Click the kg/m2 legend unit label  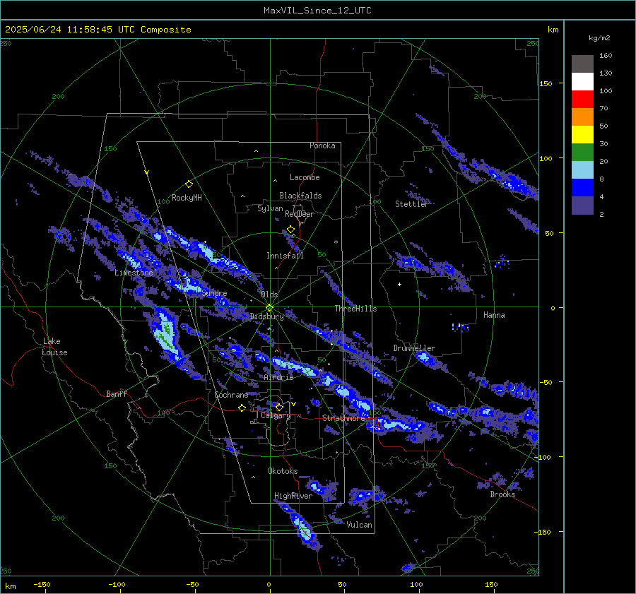[599, 38]
